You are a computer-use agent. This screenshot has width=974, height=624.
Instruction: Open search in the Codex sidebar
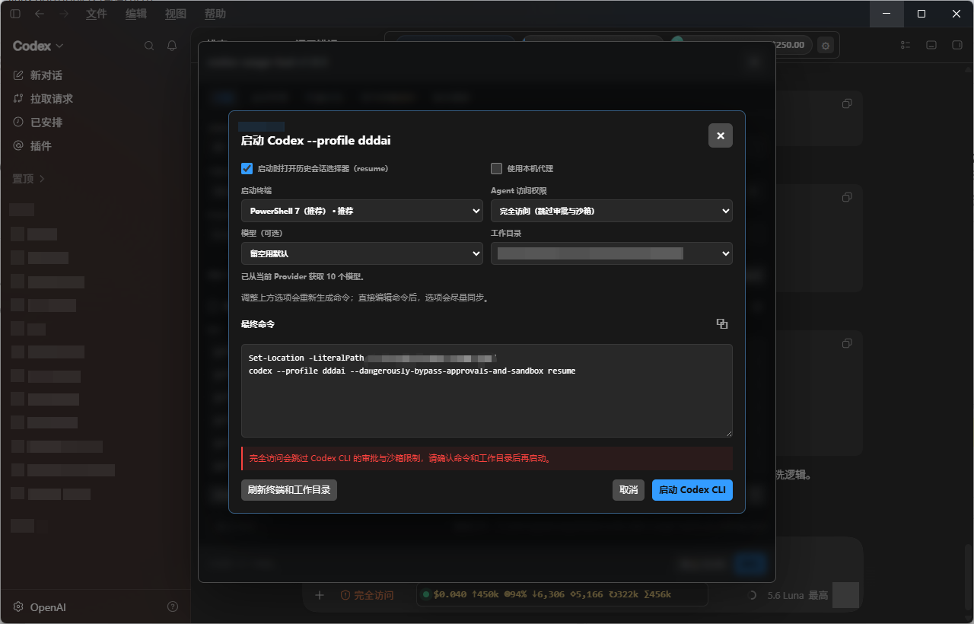click(149, 46)
